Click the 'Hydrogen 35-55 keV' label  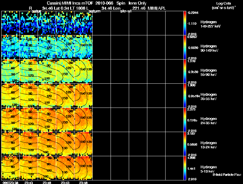pyautogui.click(x=209, y=97)
